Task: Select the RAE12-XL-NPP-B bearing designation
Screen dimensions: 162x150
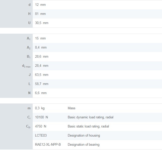Action: pos(48,145)
